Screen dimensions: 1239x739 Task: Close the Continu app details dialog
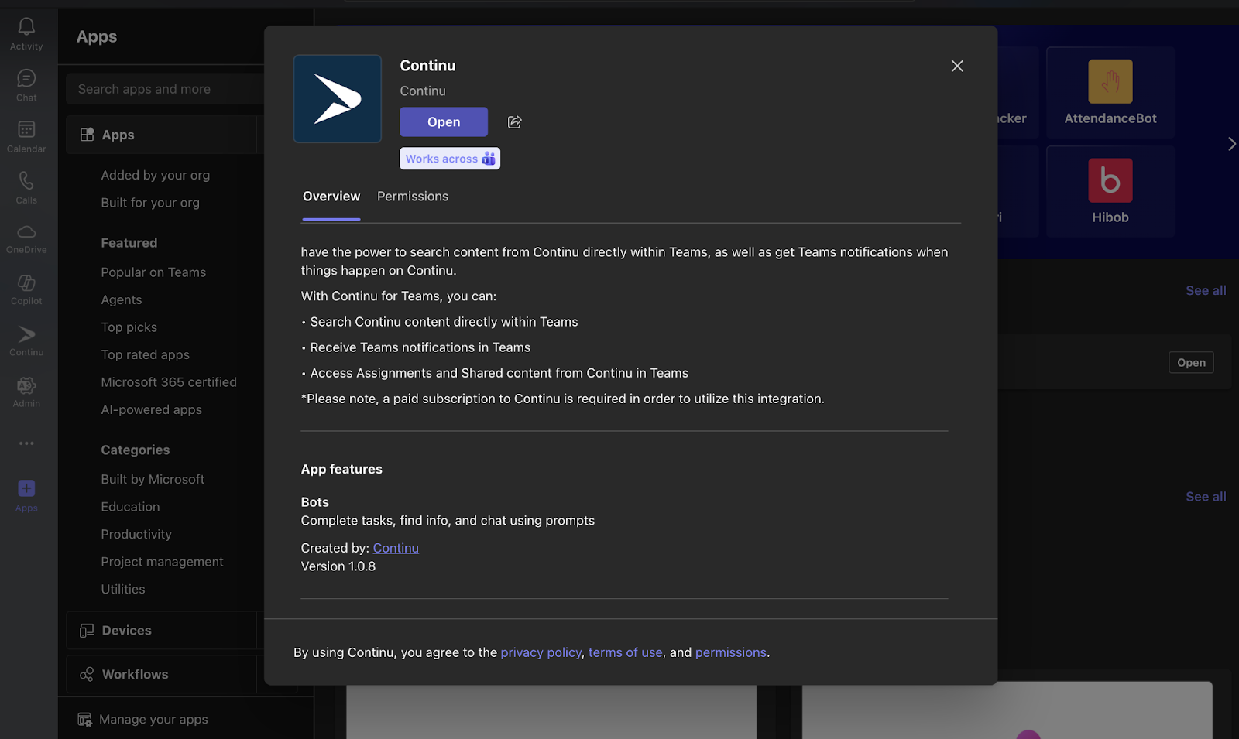click(957, 67)
